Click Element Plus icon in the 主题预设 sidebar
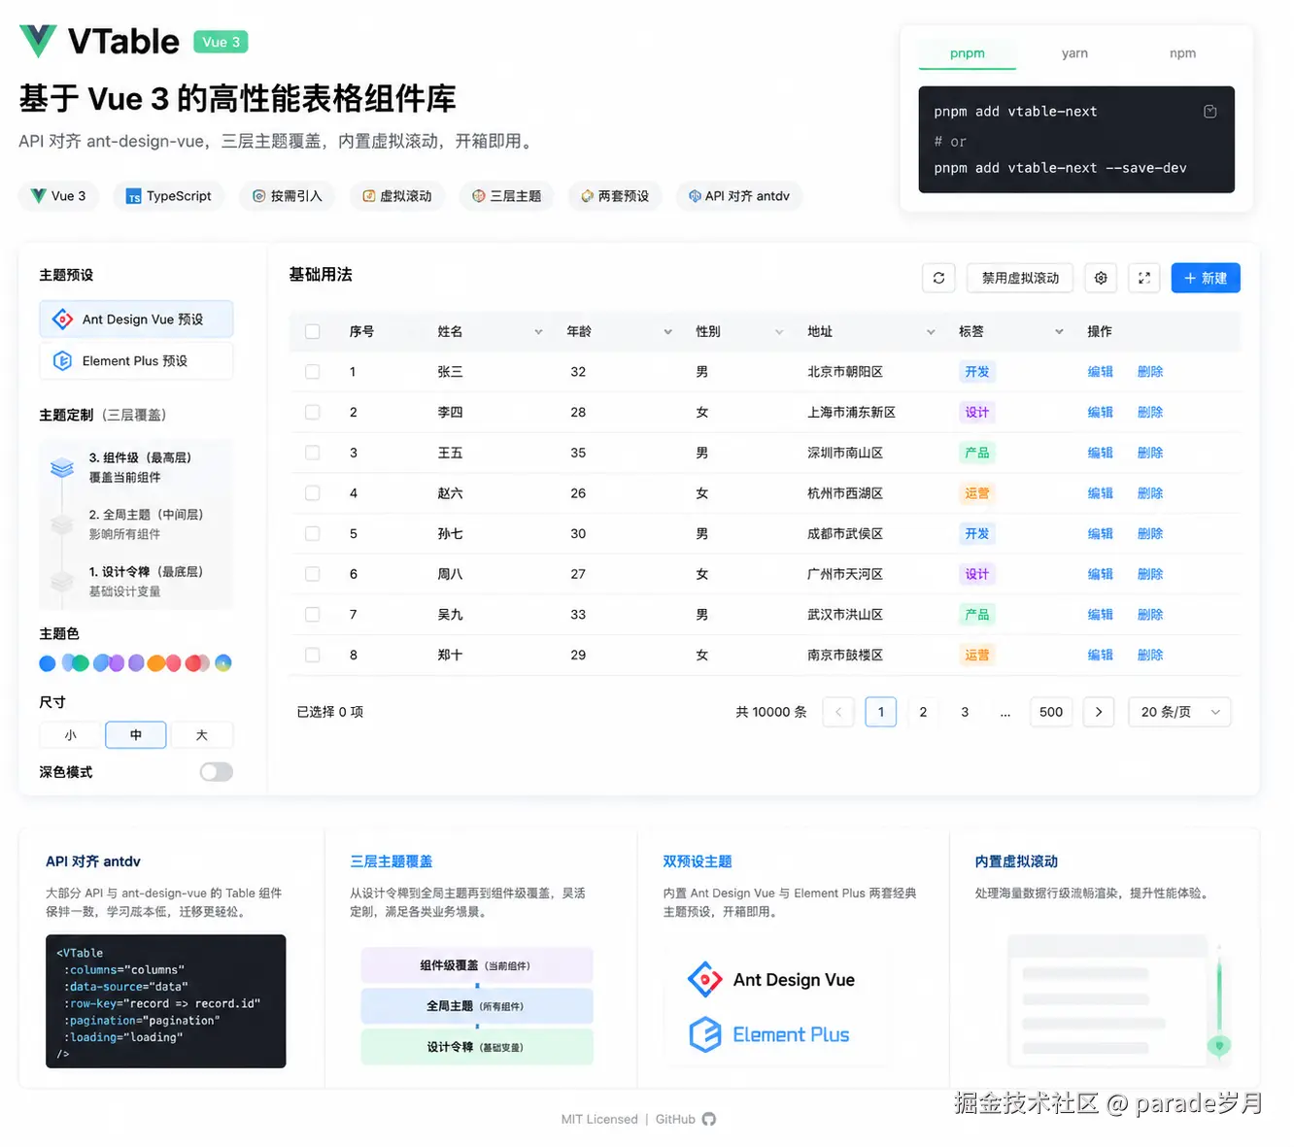Screen dimensions: 1294x1147 (63, 361)
